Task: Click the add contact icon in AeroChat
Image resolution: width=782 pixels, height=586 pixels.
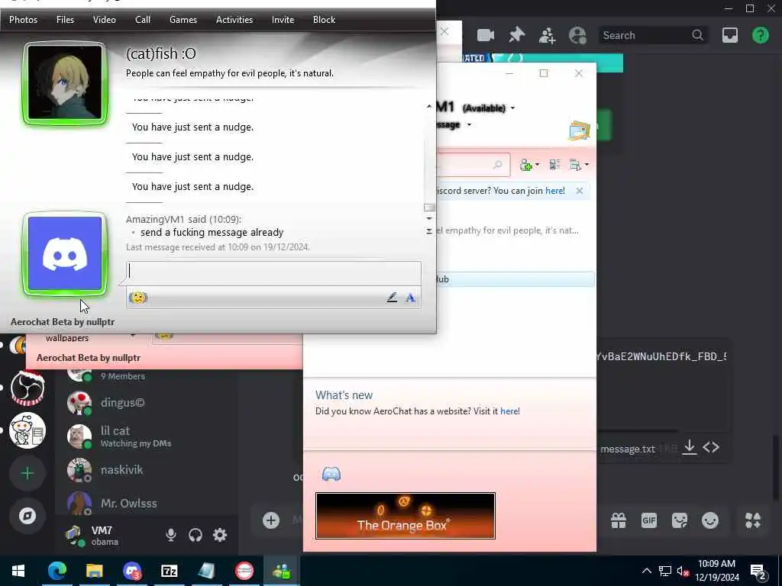Action: pyautogui.click(x=525, y=165)
